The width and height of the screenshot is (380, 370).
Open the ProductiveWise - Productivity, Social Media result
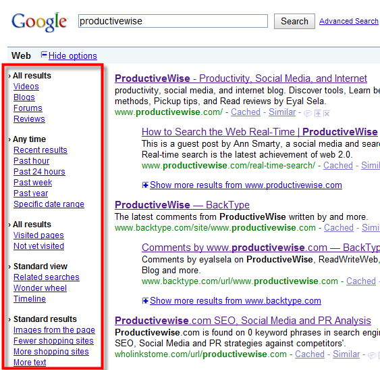point(241,78)
